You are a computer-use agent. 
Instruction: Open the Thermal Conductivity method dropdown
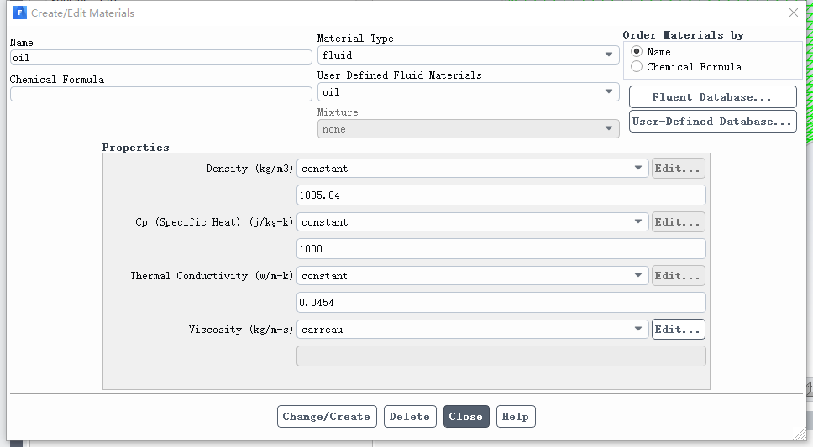[472, 276]
